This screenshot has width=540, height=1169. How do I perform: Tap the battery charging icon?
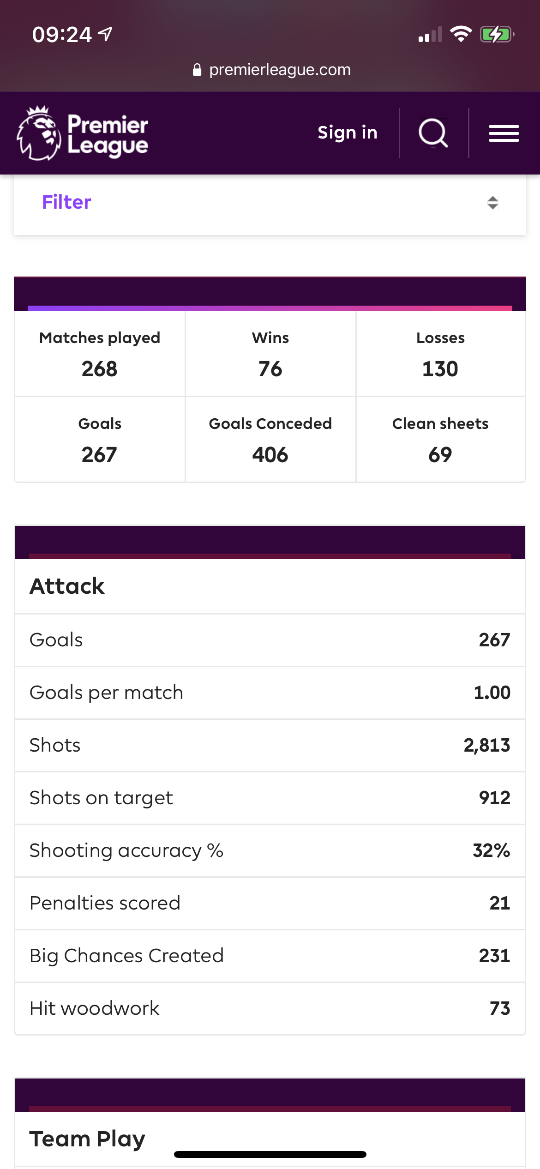coord(497,34)
